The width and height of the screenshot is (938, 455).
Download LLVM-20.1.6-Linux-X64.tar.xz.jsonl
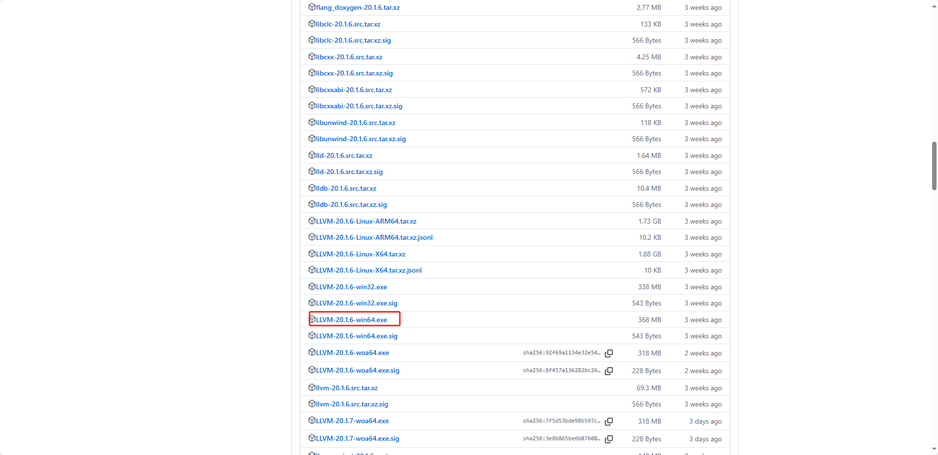coord(369,270)
